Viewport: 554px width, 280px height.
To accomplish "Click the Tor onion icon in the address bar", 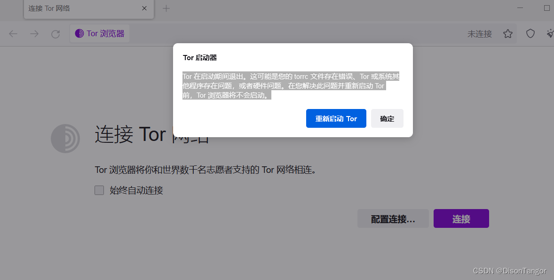I will (79, 33).
